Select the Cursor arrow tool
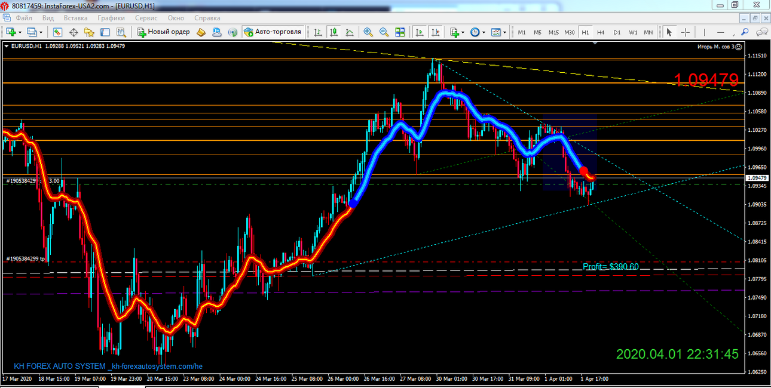771x388 pixels. click(x=669, y=32)
